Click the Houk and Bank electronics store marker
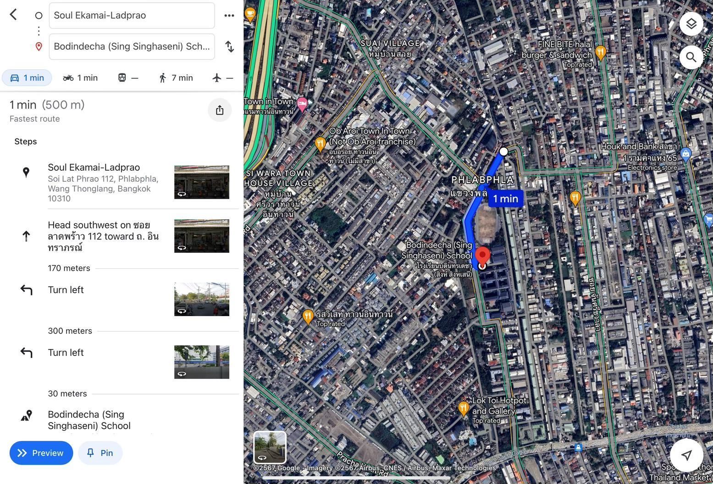Screen dimensions: 713x484 pos(685,154)
